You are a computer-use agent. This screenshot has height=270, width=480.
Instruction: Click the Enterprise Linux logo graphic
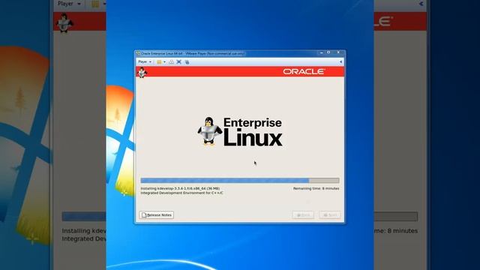pyautogui.click(x=240, y=132)
